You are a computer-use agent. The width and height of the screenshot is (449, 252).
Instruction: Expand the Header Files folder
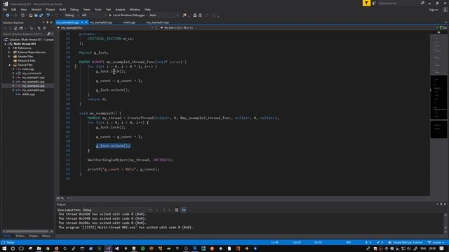pyautogui.click(x=9, y=57)
